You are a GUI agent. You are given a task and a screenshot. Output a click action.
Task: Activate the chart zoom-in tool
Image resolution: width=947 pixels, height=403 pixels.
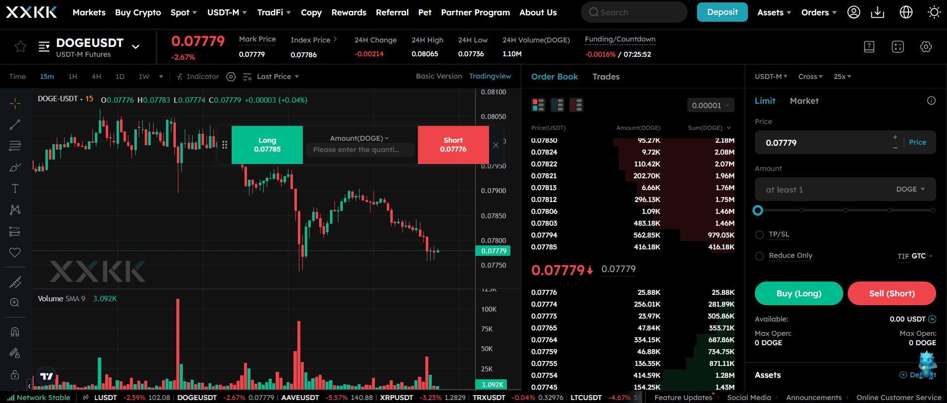click(x=15, y=303)
